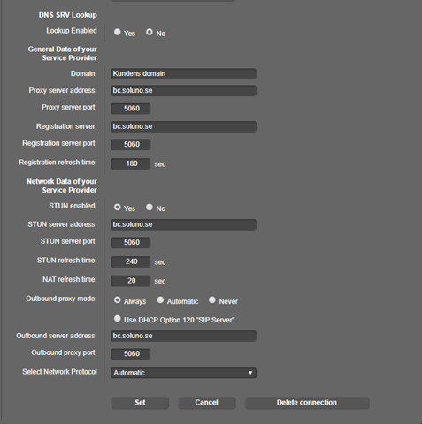Click the DNS SRV Lookup heading
Viewport: 422px width, 424px height.
(68, 15)
